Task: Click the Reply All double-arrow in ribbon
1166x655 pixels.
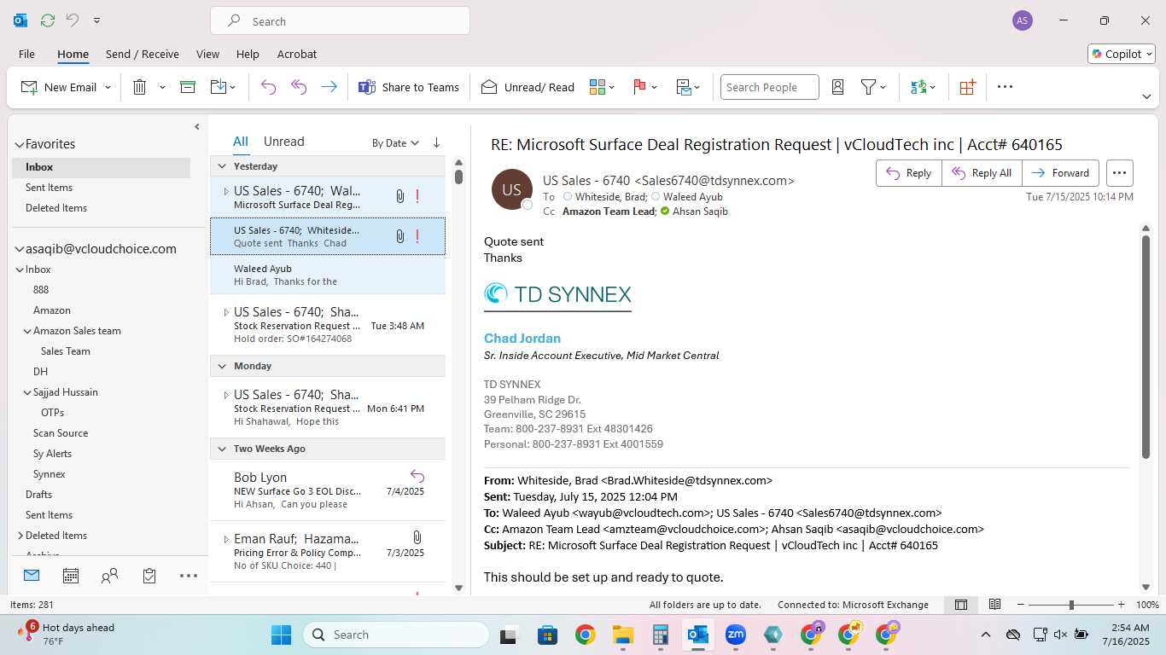Action: (299, 87)
